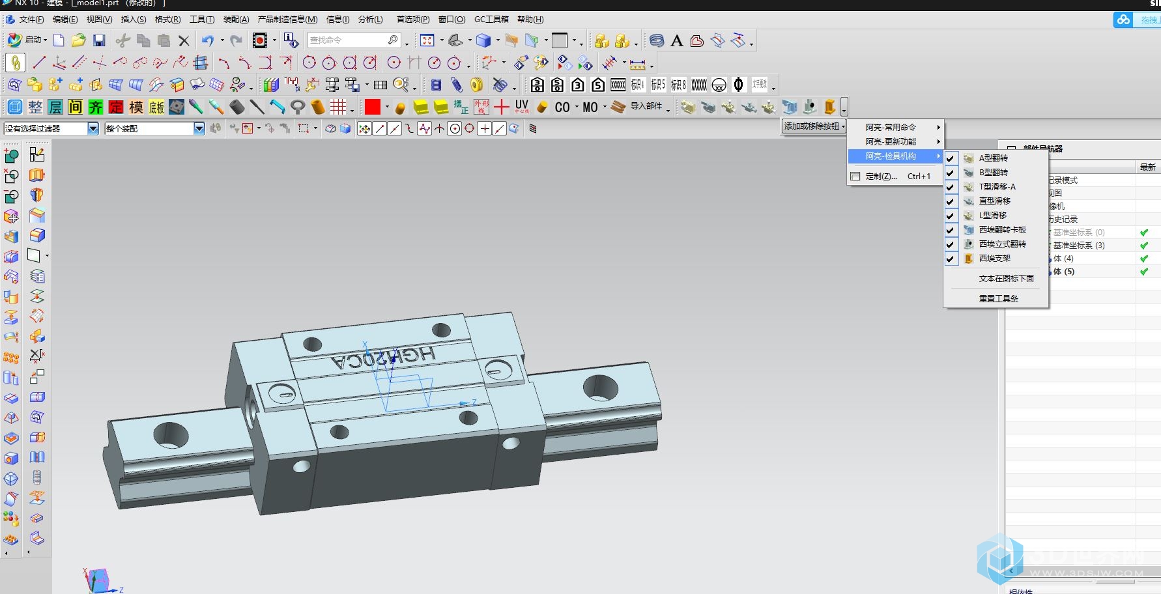Select the Line sketch tool

click(39, 63)
